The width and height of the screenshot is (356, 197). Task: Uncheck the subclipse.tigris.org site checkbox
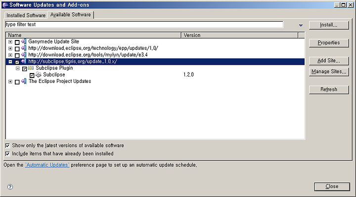click(x=17, y=62)
